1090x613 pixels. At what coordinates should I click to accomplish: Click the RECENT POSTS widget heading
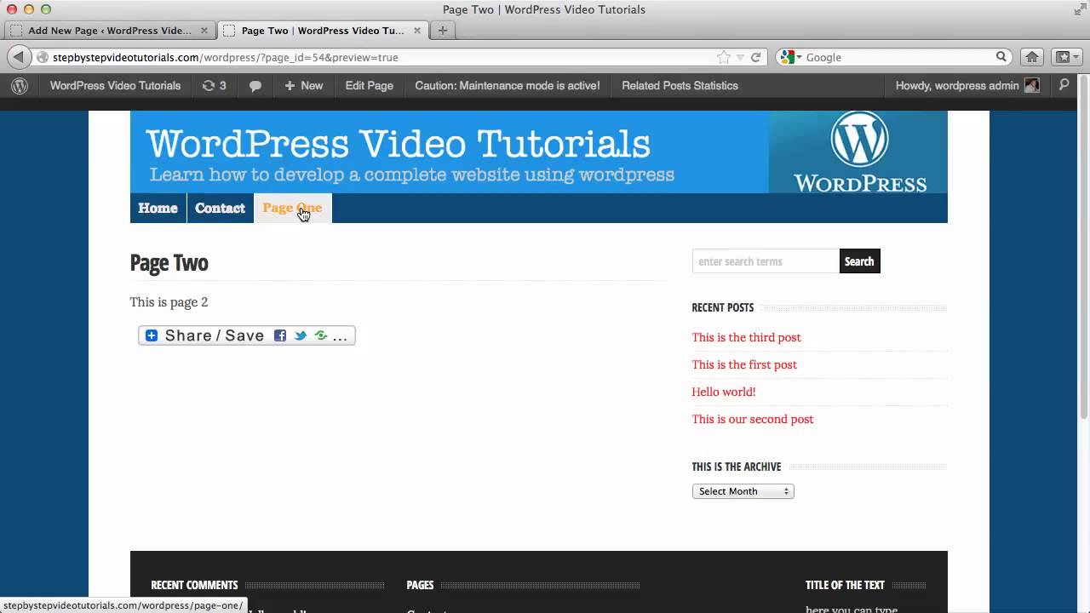pos(723,307)
